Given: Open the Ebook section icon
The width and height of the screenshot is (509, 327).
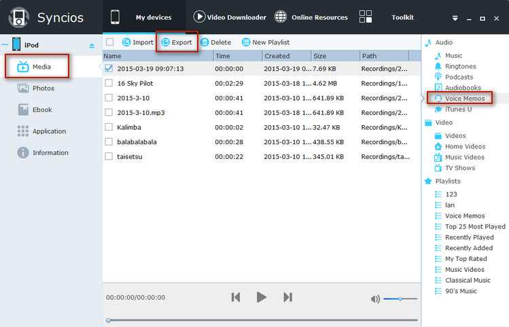Looking at the screenshot, I should pos(23,109).
